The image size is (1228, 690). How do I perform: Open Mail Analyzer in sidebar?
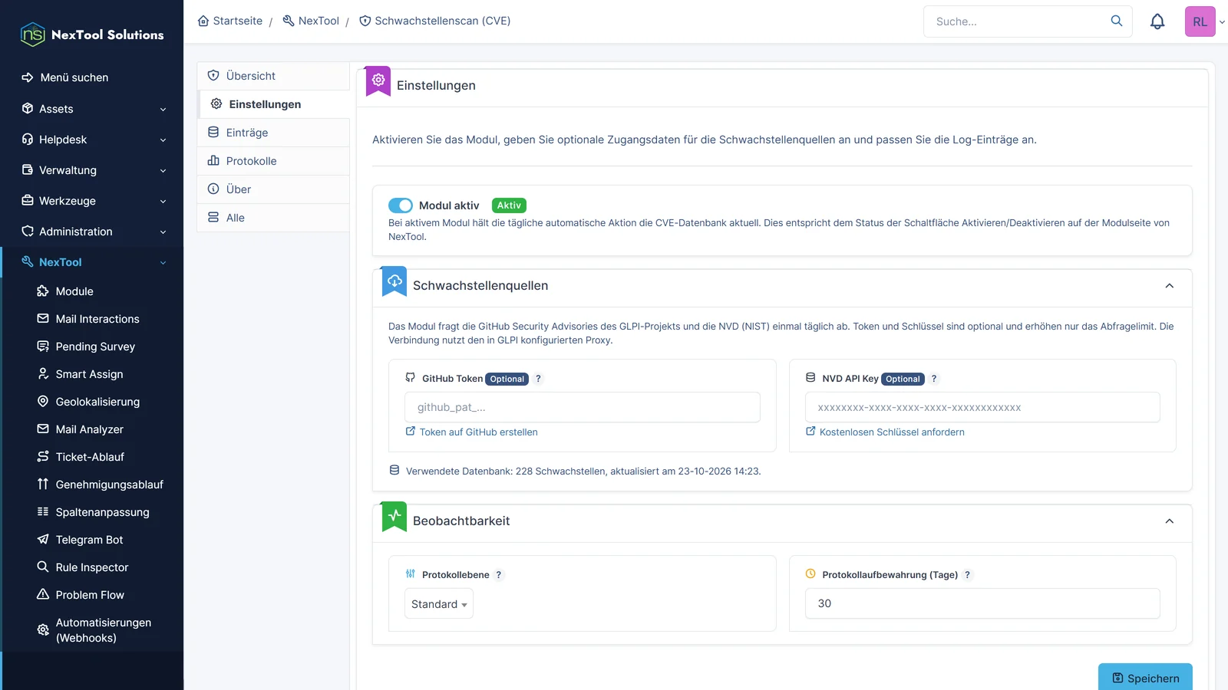[x=89, y=429]
